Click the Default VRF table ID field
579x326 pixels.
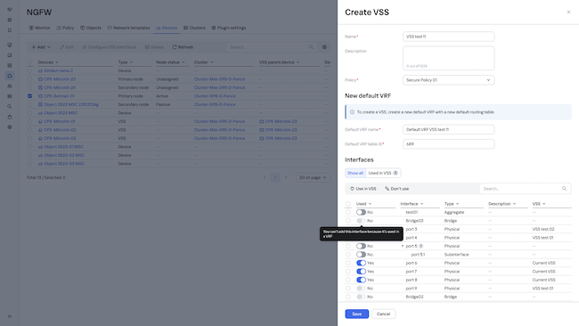pyautogui.click(x=448, y=144)
